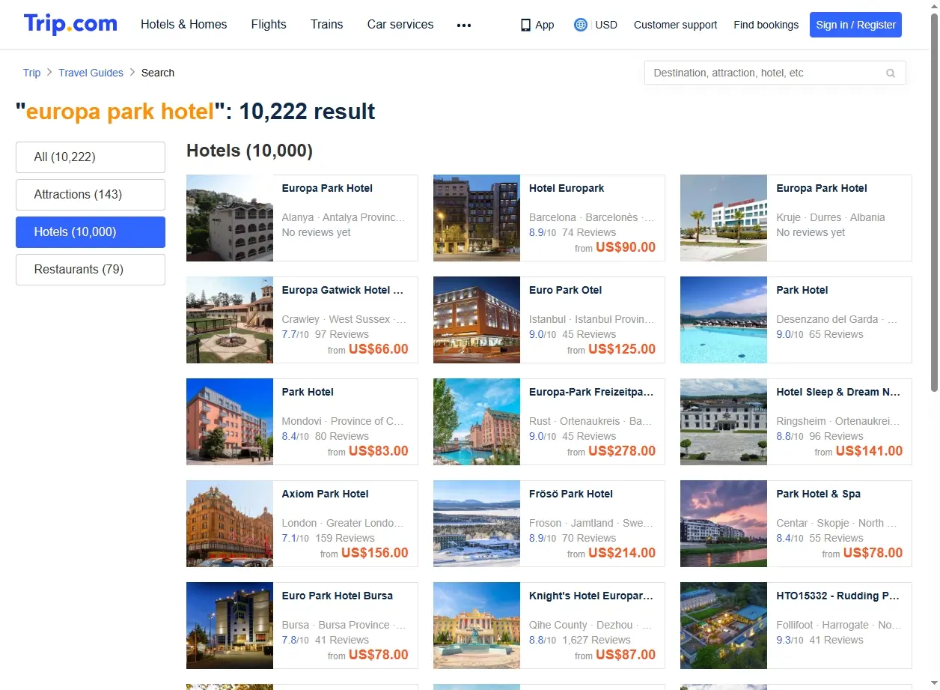Click US$90.00 price

click(x=626, y=247)
